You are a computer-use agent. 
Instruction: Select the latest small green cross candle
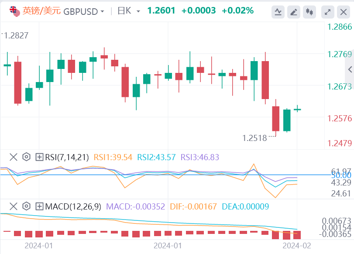(x=297, y=110)
